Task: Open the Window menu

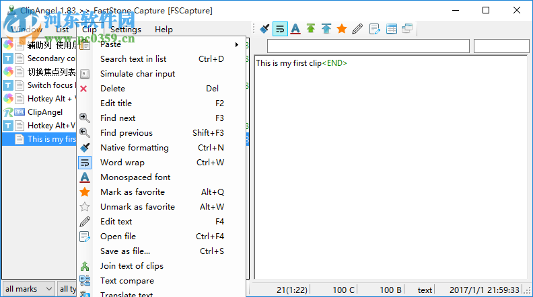Action: tap(26, 30)
